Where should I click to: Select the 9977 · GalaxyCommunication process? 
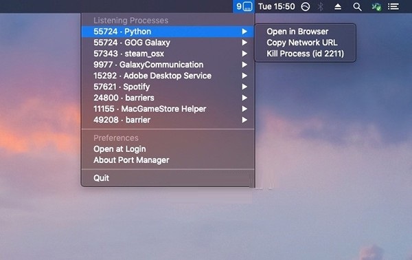tap(168, 65)
